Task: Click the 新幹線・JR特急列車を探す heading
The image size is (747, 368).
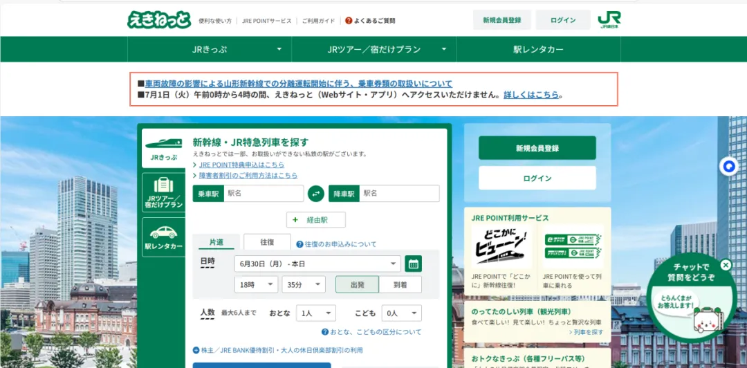Action: 250,142
